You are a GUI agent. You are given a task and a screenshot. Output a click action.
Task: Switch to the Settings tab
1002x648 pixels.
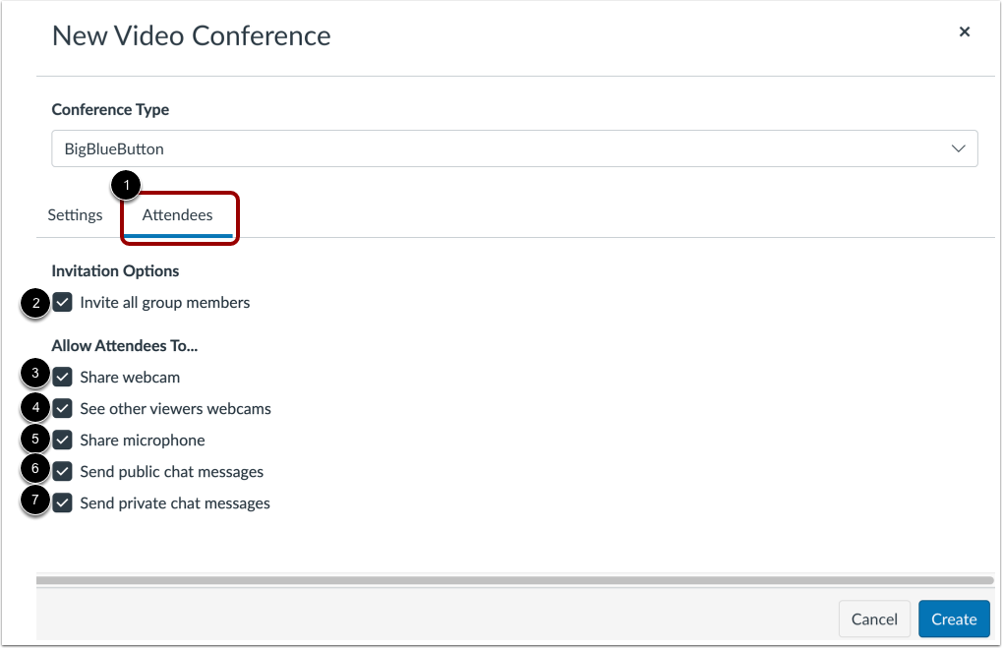75,214
